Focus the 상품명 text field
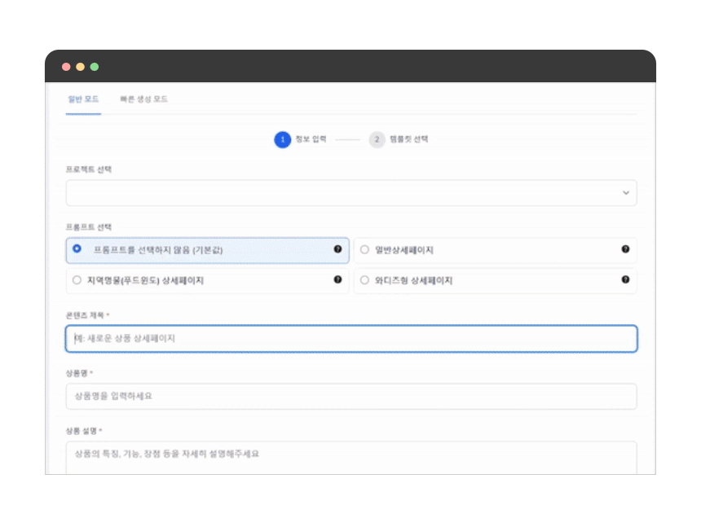This screenshot has width=701, height=527. coord(350,397)
